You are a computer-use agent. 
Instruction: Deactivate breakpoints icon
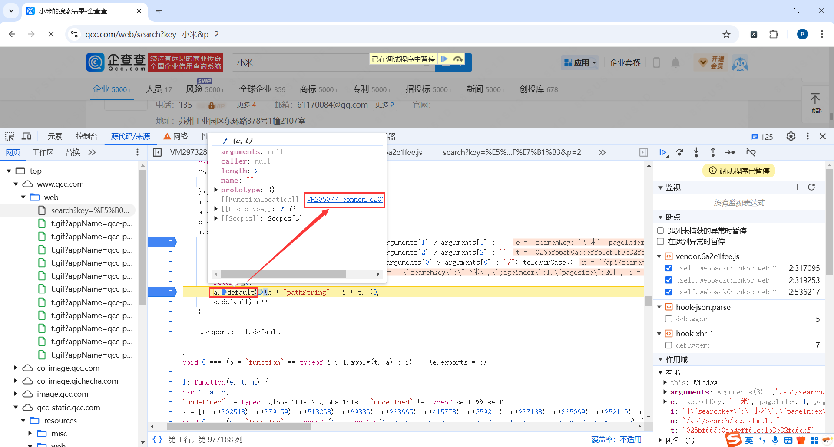click(751, 152)
